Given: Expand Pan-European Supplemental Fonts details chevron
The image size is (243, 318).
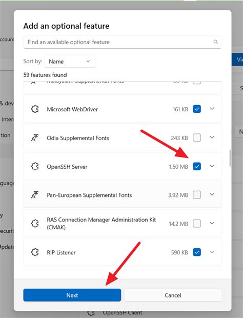Looking at the screenshot, I should point(212,194).
